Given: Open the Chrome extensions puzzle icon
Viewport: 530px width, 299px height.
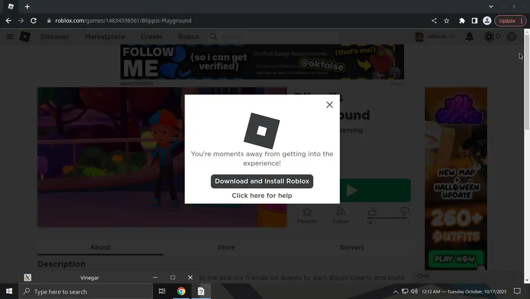Looking at the screenshot, I should click(462, 21).
